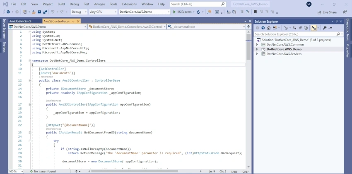Screen dimensions: 352x174
Task: Open the Diagnostic Tools side tab
Action: tap(347, 29)
